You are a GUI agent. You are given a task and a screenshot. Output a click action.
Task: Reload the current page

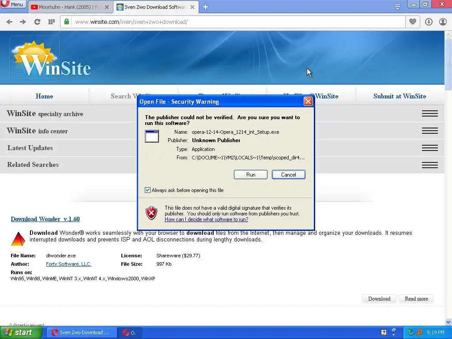pyautogui.click(x=37, y=22)
